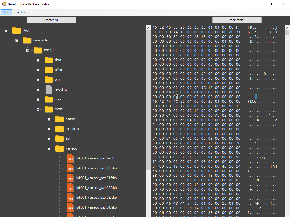This screenshot has height=217, width=290.
Task: Click the hex view scrollbar up arrow
Action: (x=287, y=27)
